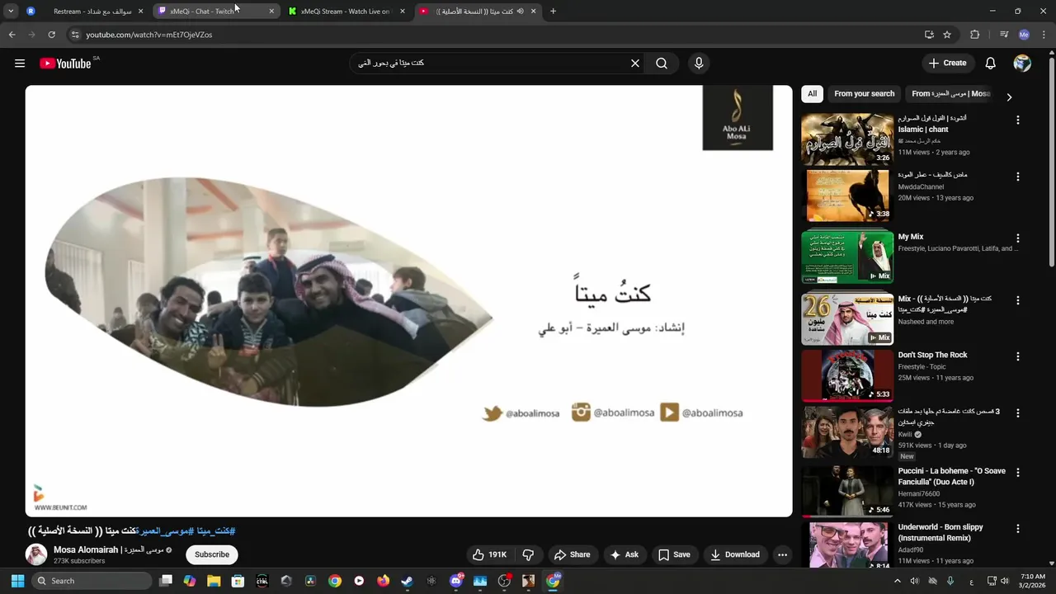Open options for the Islamic chant video
Screen dimensions: 1056x594
[1017, 120]
